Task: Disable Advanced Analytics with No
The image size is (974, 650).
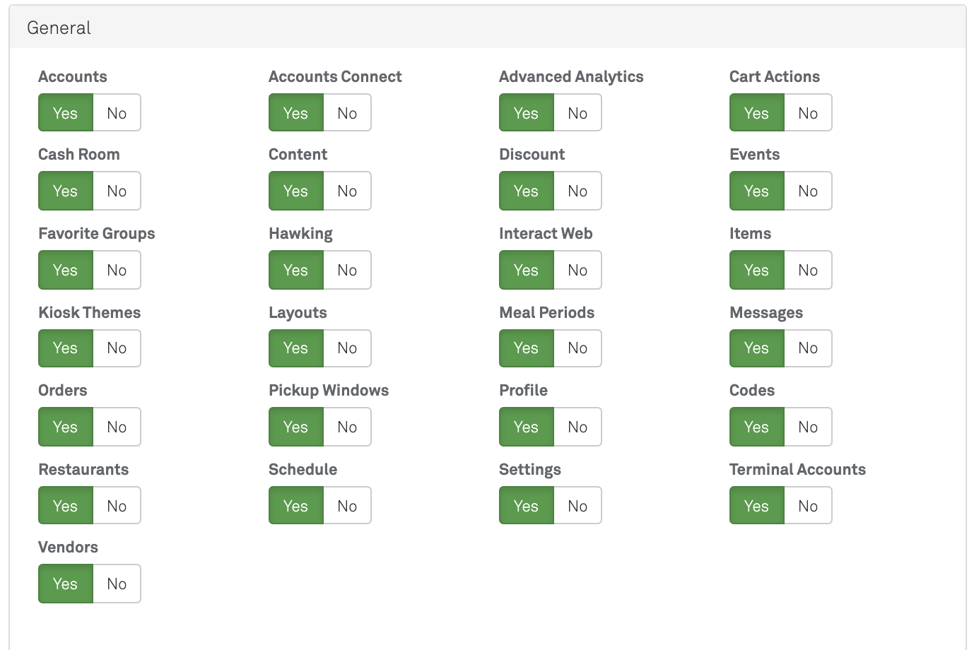Action: pyautogui.click(x=577, y=113)
